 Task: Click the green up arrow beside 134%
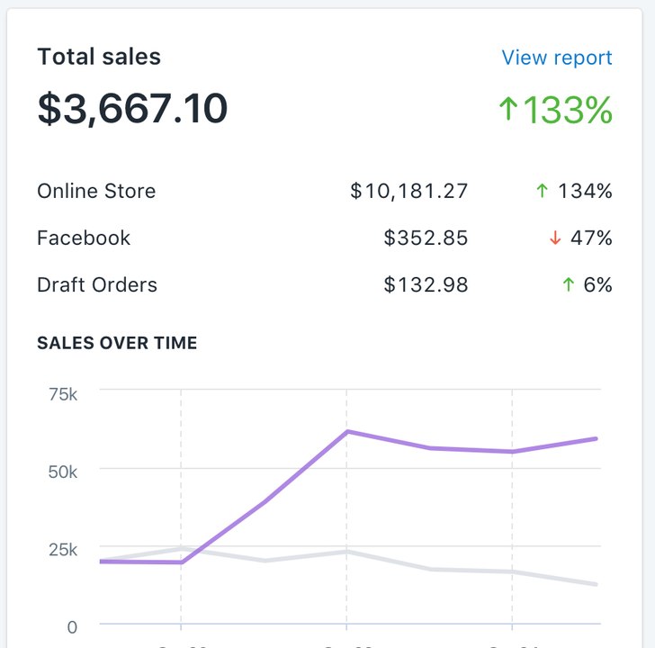(x=542, y=191)
